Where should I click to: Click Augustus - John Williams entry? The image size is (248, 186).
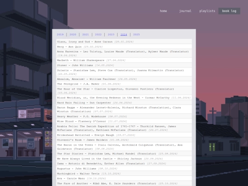124,169
